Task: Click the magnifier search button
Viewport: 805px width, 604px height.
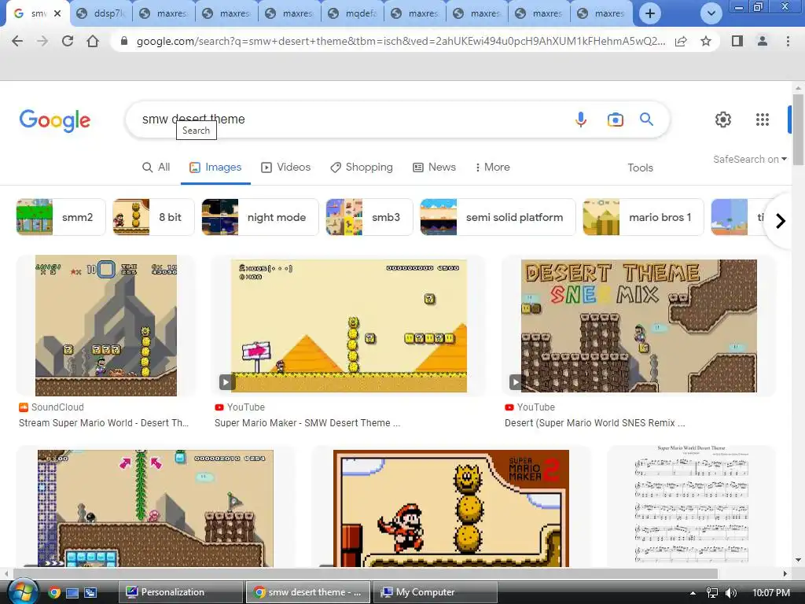Action: pos(646,120)
